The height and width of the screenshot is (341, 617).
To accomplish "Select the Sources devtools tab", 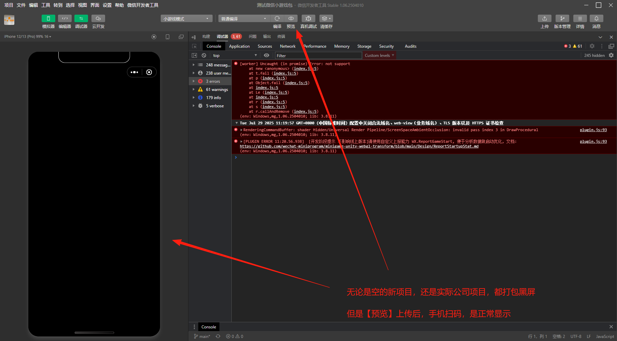I will 265,46.
